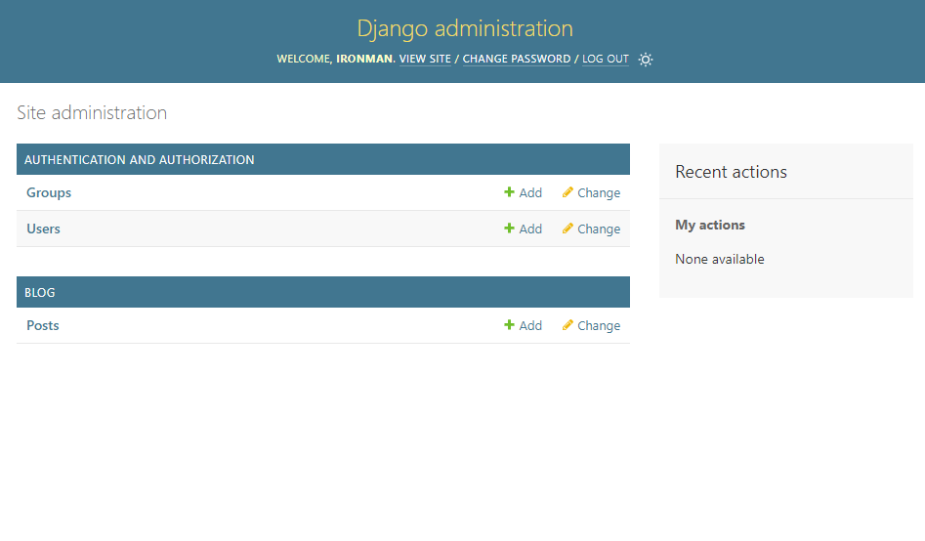Open the Blog app section header
This screenshot has width=925, height=541.
(39, 293)
